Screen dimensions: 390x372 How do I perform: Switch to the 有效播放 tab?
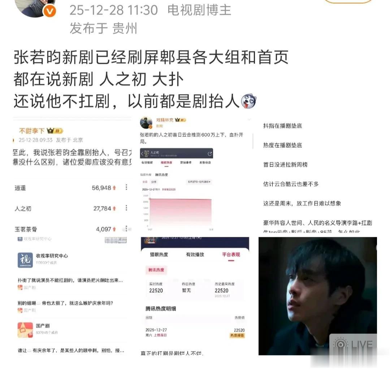(195, 254)
